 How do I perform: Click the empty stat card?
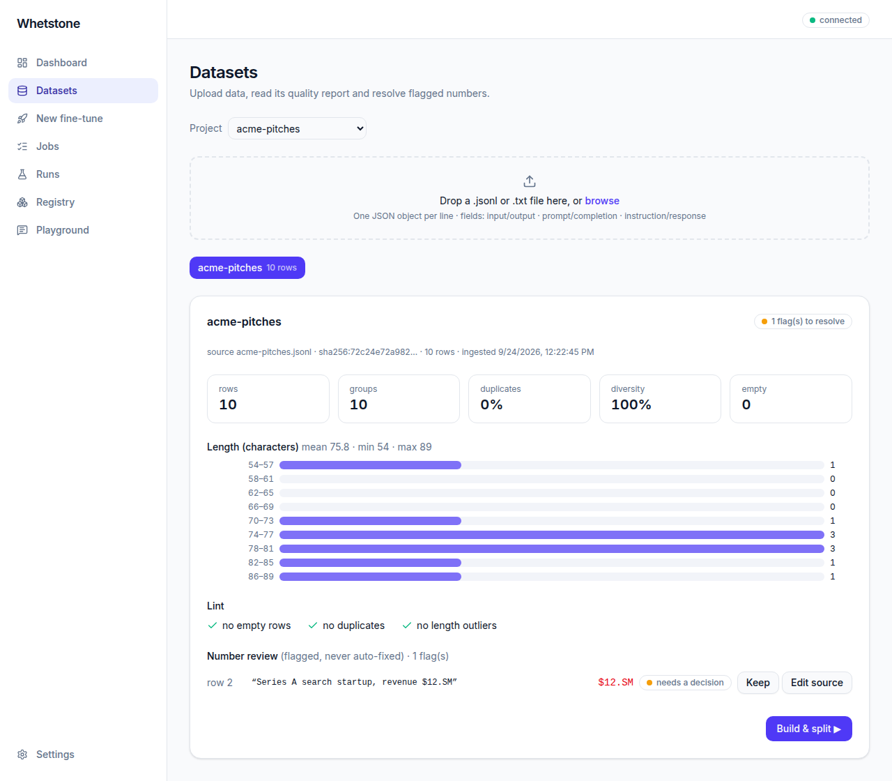pos(791,399)
